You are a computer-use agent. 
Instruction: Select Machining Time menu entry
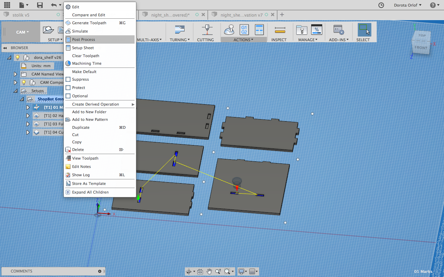pos(87,63)
